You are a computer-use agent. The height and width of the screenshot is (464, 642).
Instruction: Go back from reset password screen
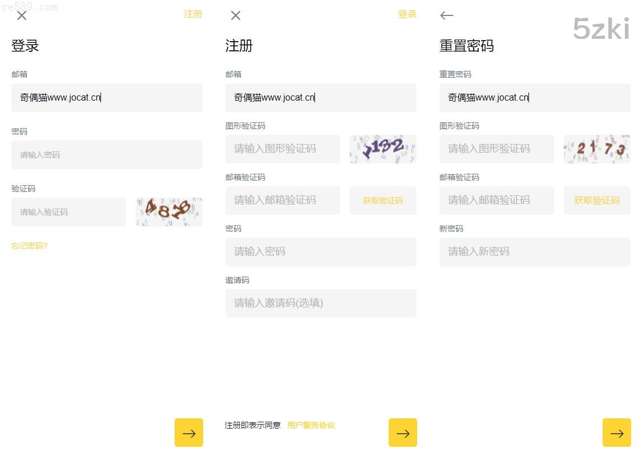point(447,15)
